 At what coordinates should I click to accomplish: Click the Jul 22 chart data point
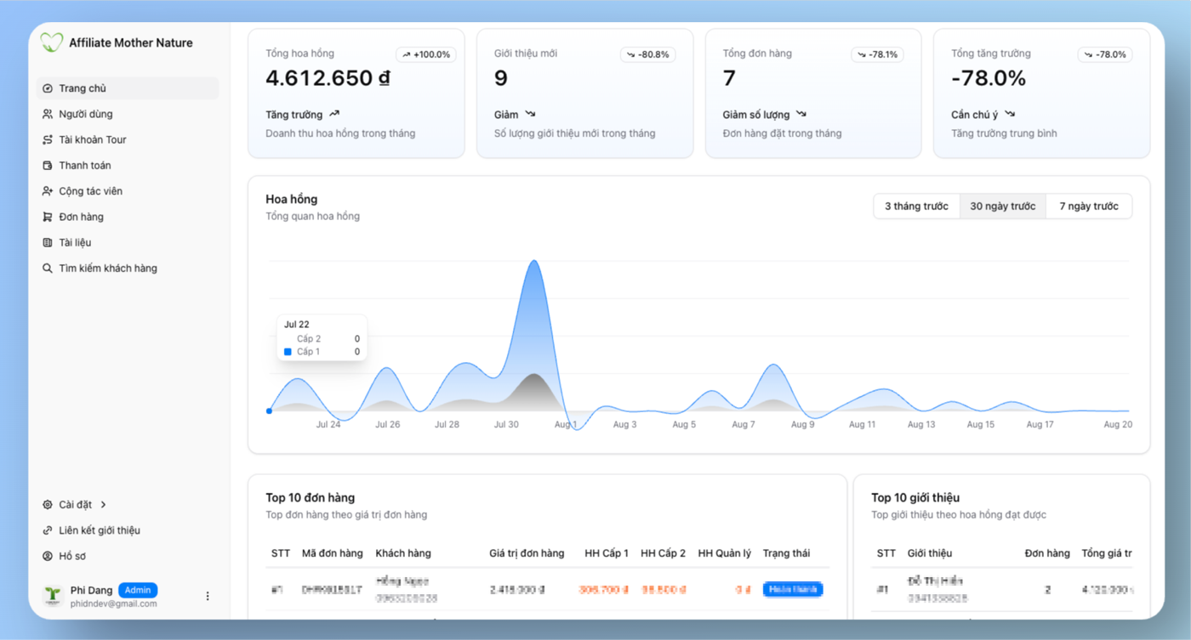(269, 411)
